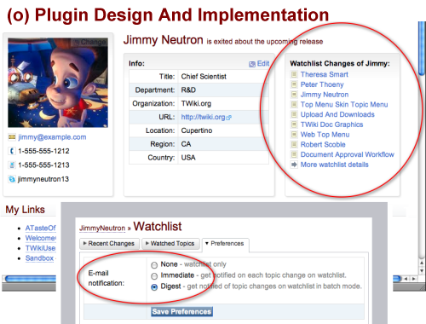Viewport: 426px width, 324px height.
Task: Click the topic icon beside Peter Thoeny
Action: click(294, 84)
